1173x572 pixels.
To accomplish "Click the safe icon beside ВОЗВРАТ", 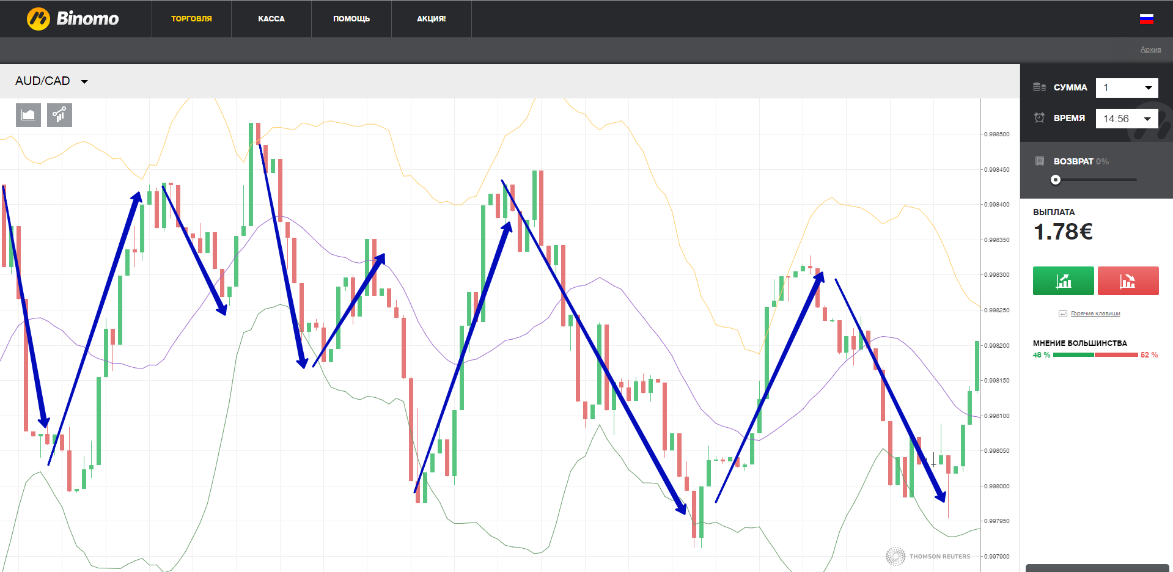I will (x=1040, y=161).
